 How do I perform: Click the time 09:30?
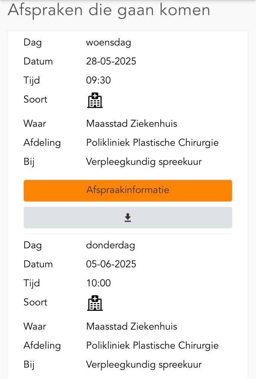click(x=98, y=80)
